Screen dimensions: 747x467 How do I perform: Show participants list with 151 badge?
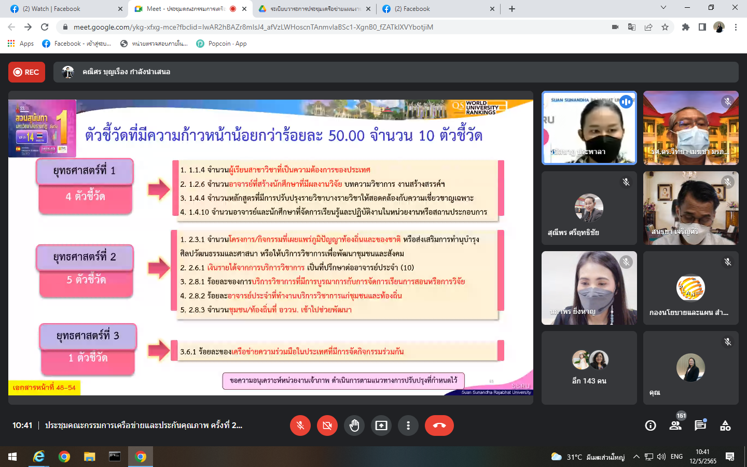coord(676,424)
